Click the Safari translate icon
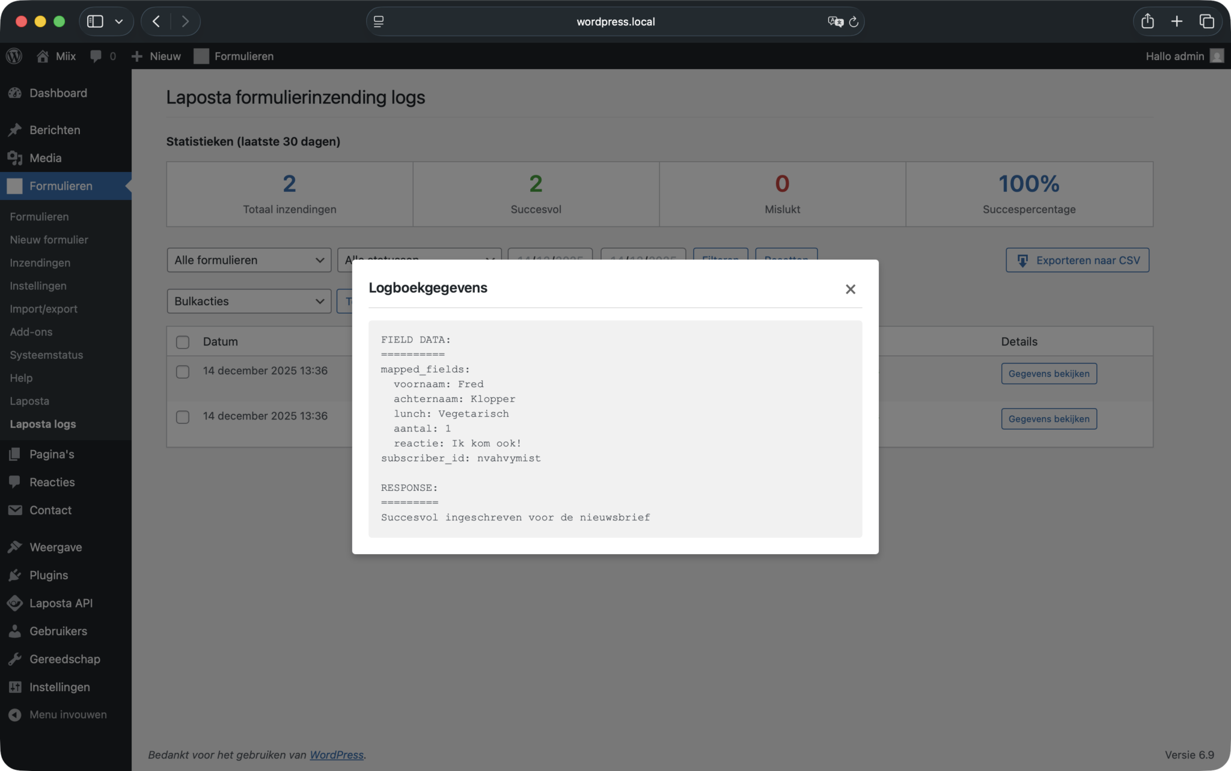Image resolution: width=1231 pixels, height=771 pixels. (x=835, y=22)
